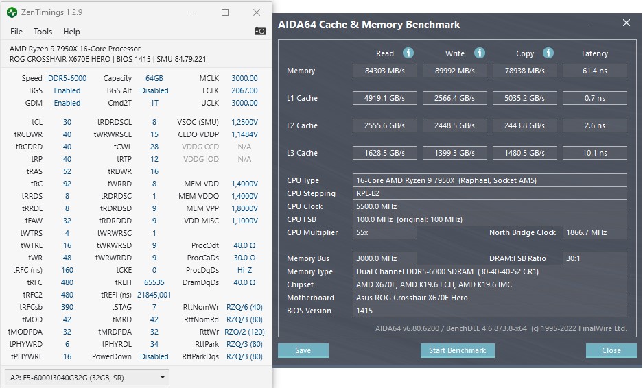The height and width of the screenshot is (388, 643).
Task: Click L3 Cache copy 1480.5 GB/s
Action: (524, 153)
